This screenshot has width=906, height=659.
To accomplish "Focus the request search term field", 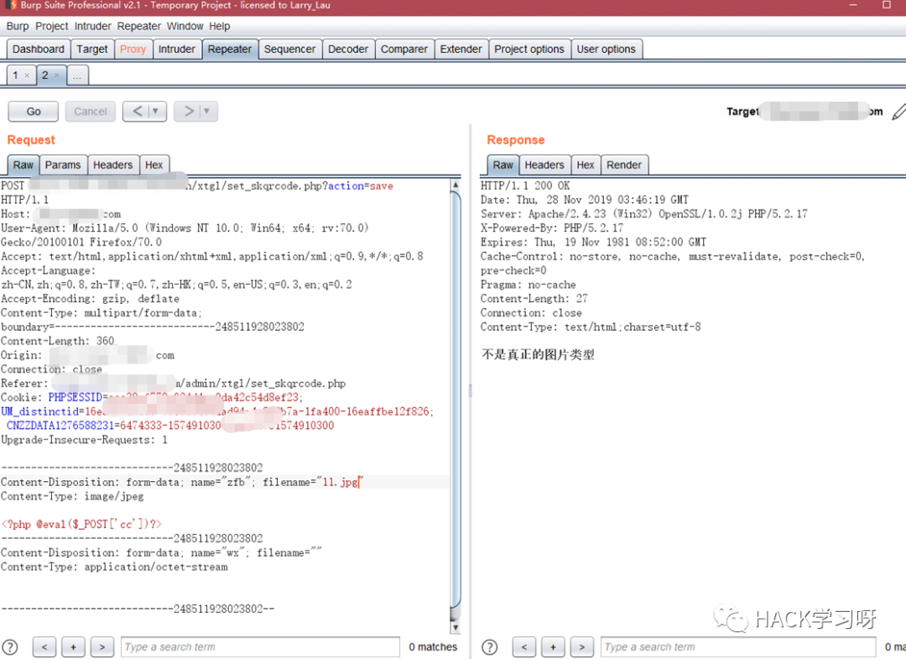I will 261,647.
